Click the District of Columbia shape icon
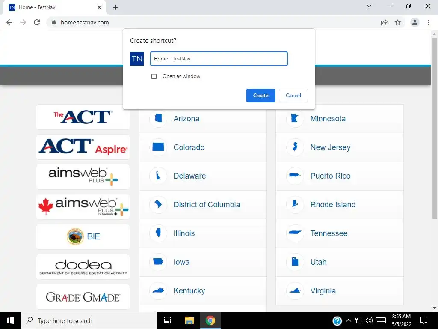 [x=158, y=204]
